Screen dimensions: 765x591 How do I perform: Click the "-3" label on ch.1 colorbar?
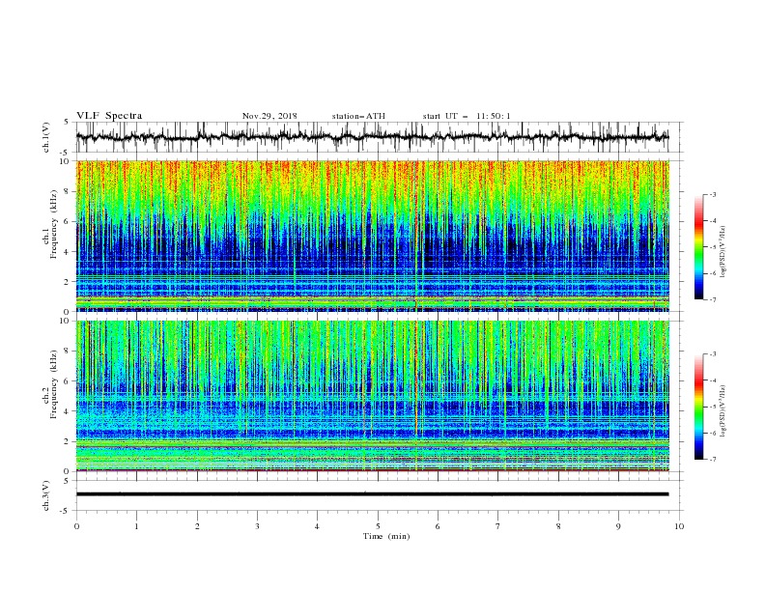[712, 194]
